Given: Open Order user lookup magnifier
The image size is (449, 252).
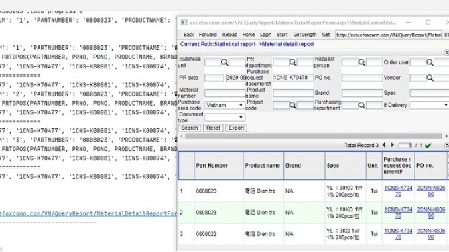Looking at the screenshot, I should [x=430, y=62].
